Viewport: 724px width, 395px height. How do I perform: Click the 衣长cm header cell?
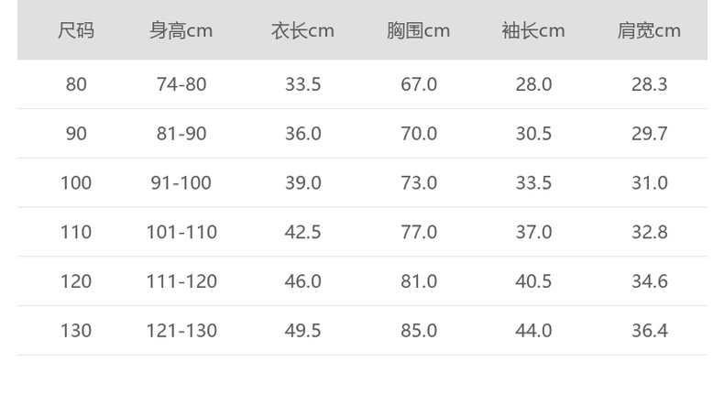[302, 31]
